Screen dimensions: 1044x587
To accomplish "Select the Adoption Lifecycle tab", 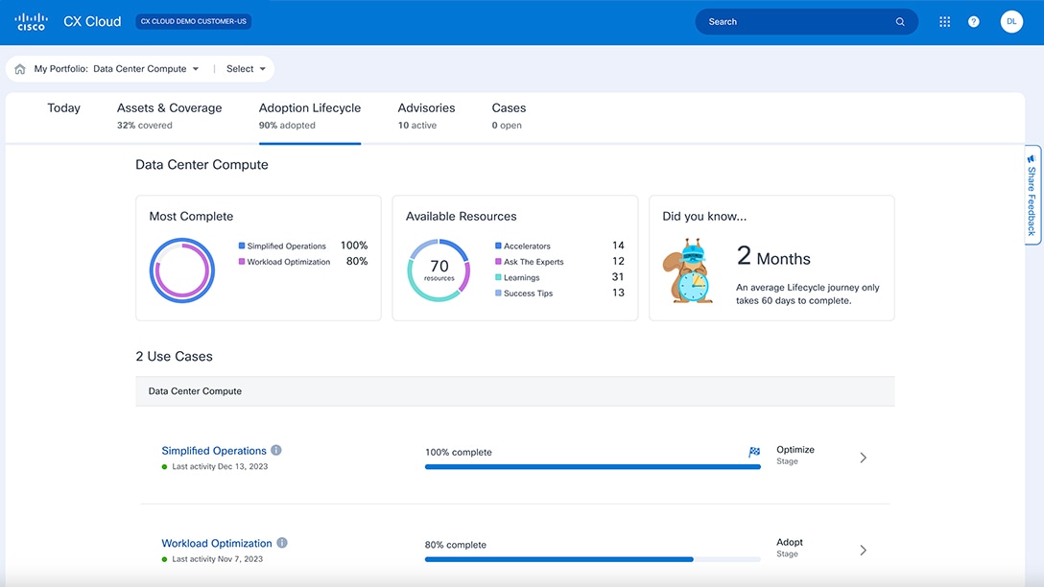I will [310, 116].
